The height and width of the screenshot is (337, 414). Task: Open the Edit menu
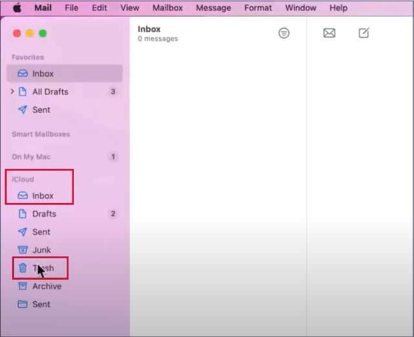coord(99,8)
